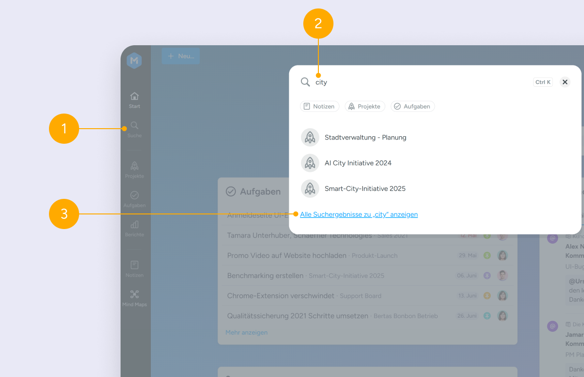Image resolution: width=584 pixels, height=377 pixels.
Task: Click rocket icon beside Stadtverwaltung - Planung
Action: click(310, 137)
